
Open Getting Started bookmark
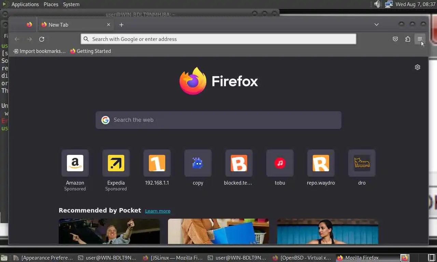tap(90, 51)
